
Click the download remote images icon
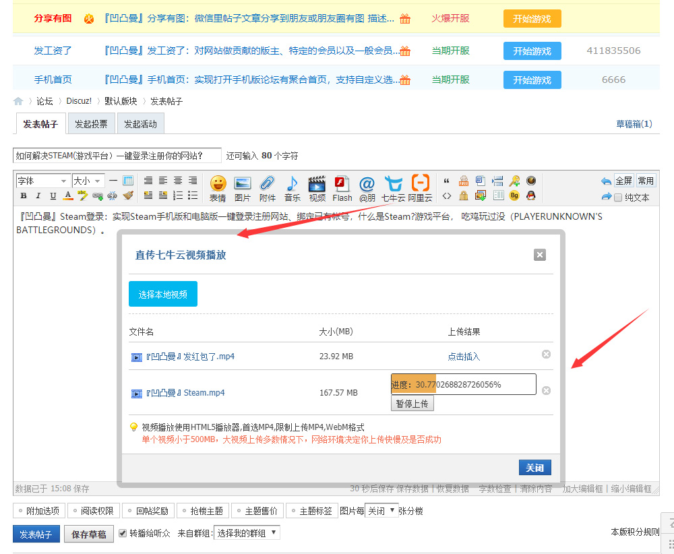point(480,195)
